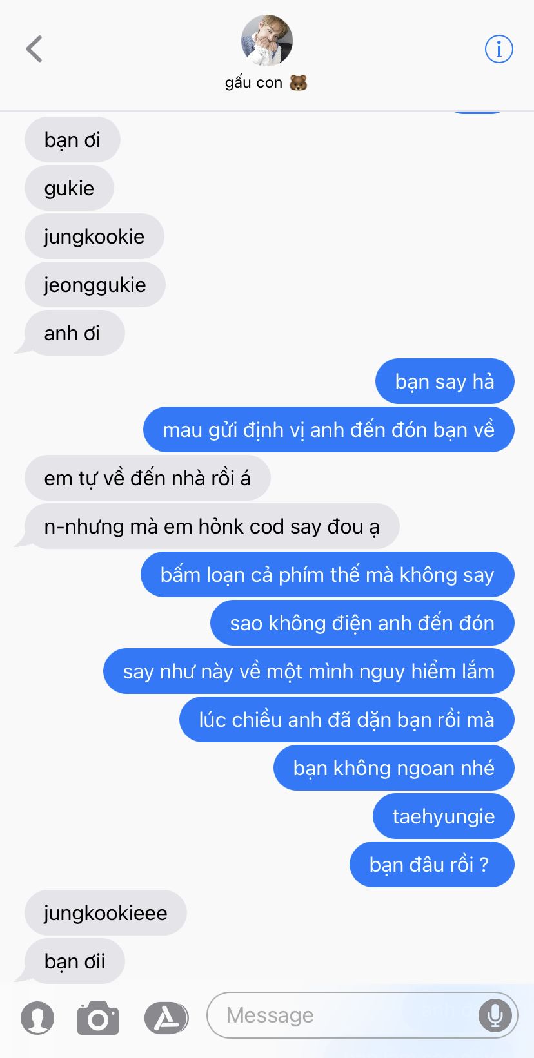This screenshot has height=1058, width=534.
Task: Go back using the chevron arrow
Action: click(34, 49)
